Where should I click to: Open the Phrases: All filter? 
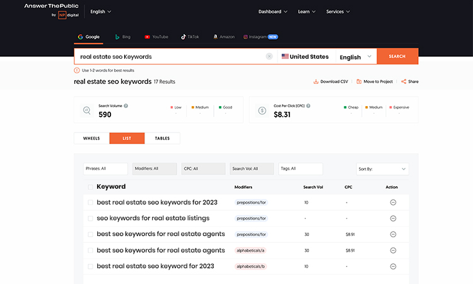tap(105, 169)
